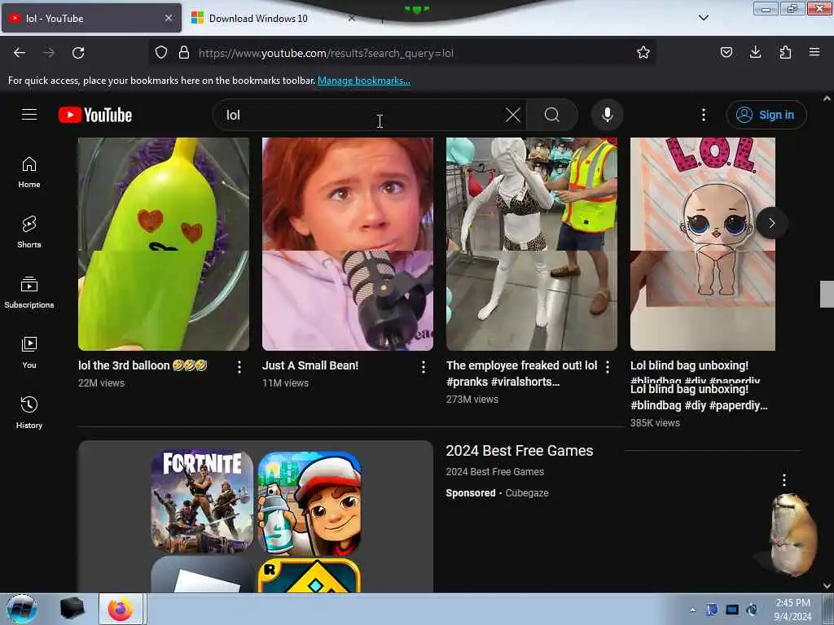Reload the page with the refresh icon
Viewport: 834px width, 625px height.
78,53
